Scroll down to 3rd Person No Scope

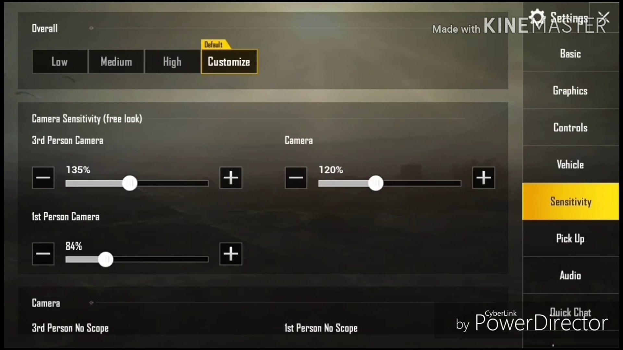[70, 328]
